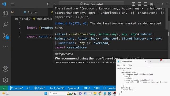This screenshot has width=170, height=96.
Task: Open the Notepad icon in taskbar
Action: pos(105,93)
